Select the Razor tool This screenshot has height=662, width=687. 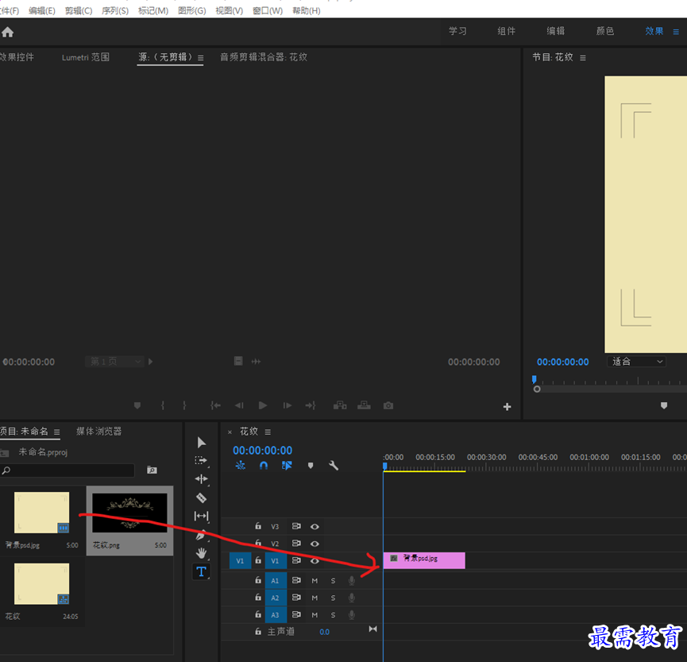coord(201,497)
